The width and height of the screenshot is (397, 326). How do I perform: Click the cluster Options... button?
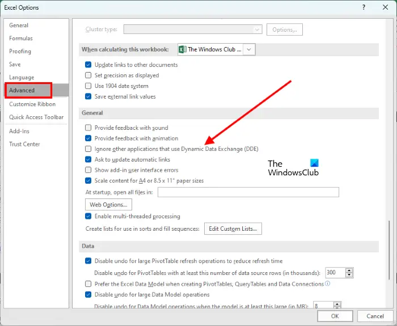click(285, 29)
